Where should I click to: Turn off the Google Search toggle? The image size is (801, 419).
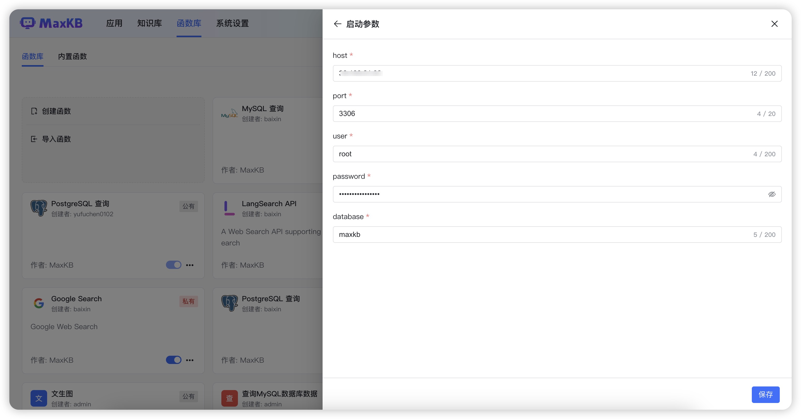[x=173, y=360]
